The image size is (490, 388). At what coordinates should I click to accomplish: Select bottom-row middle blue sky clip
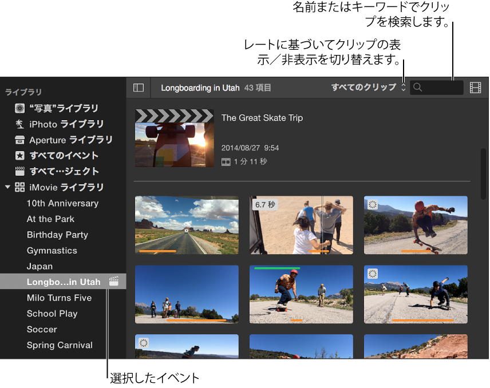point(301,346)
